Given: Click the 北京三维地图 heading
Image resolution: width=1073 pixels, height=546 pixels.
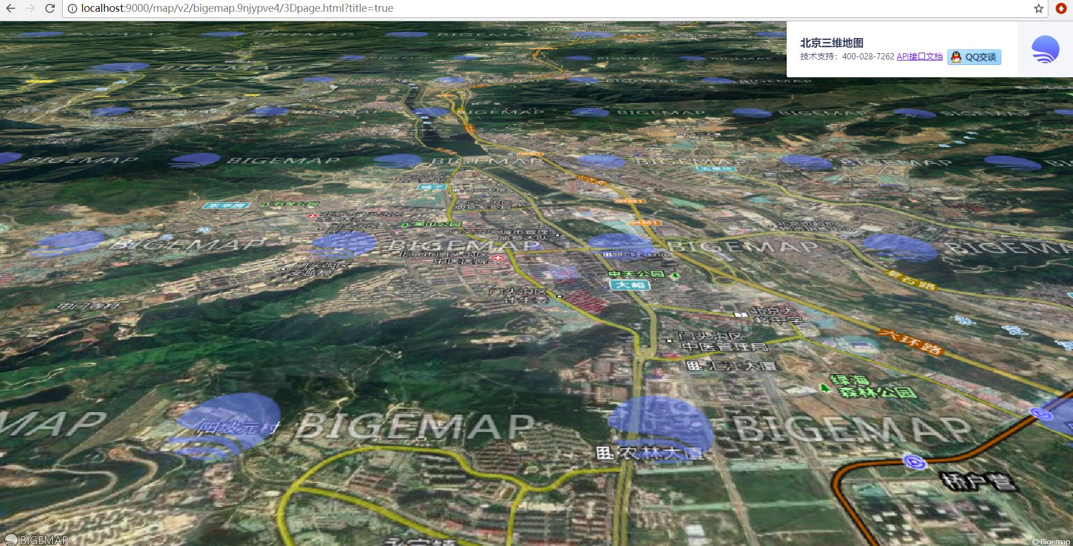Looking at the screenshot, I should coord(832,43).
